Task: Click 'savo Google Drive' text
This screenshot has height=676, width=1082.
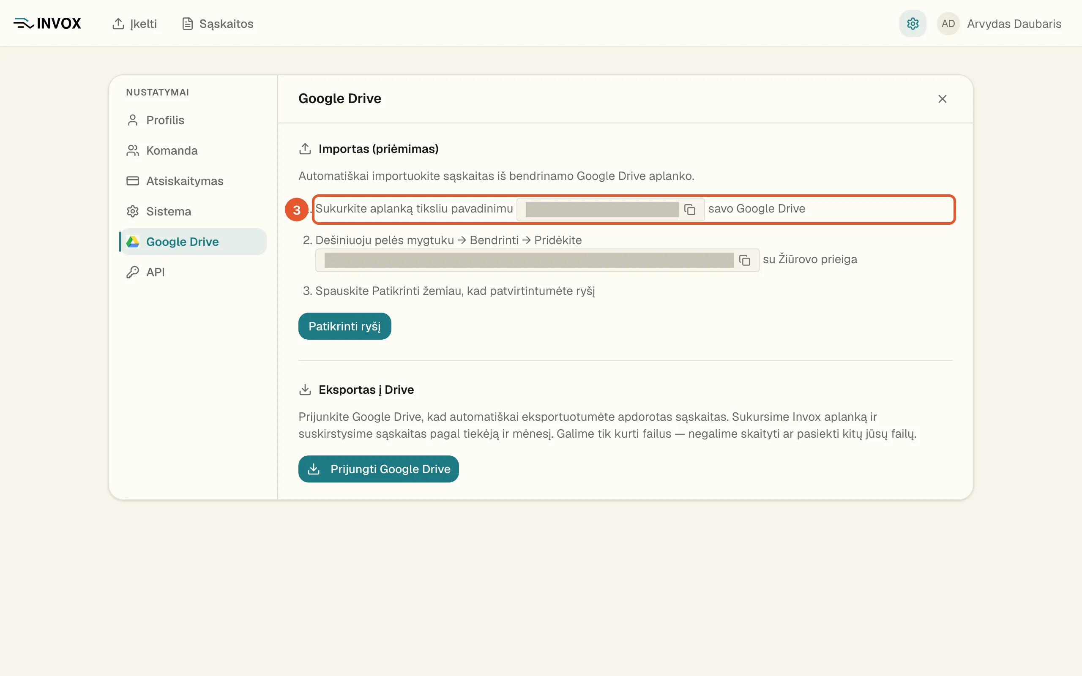Action: point(757,209)
